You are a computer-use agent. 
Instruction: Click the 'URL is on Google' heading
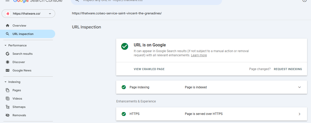[x=150, y=45]
